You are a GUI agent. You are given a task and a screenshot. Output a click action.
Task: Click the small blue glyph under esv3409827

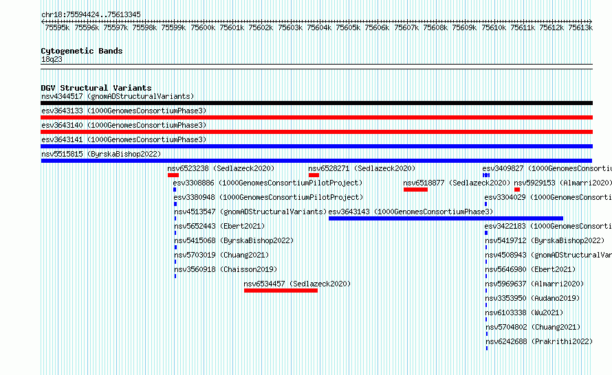pos(486,175)
